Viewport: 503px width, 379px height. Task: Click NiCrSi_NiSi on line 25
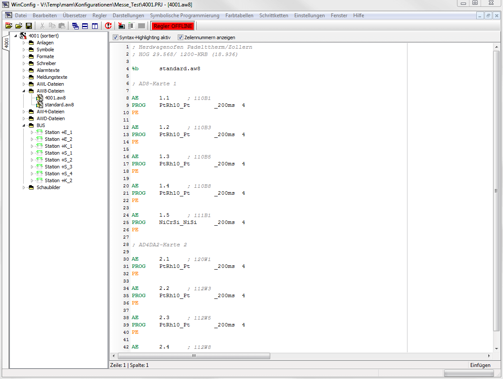click(178, 222)
